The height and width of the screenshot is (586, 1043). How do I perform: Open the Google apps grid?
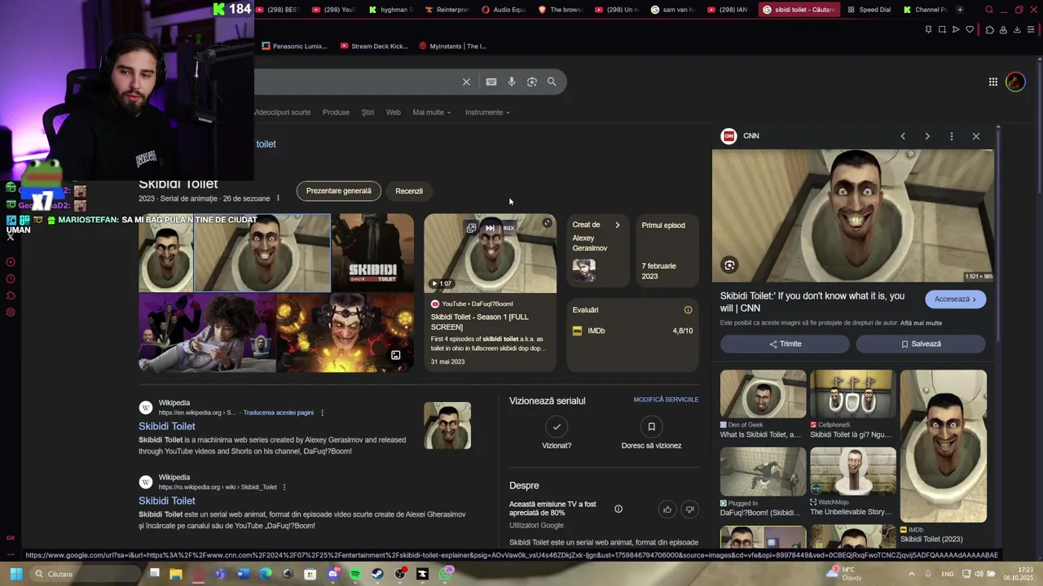pos(993,81)
